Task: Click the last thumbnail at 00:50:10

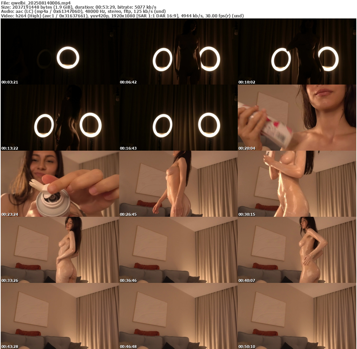Action: (x=297, y=316)
